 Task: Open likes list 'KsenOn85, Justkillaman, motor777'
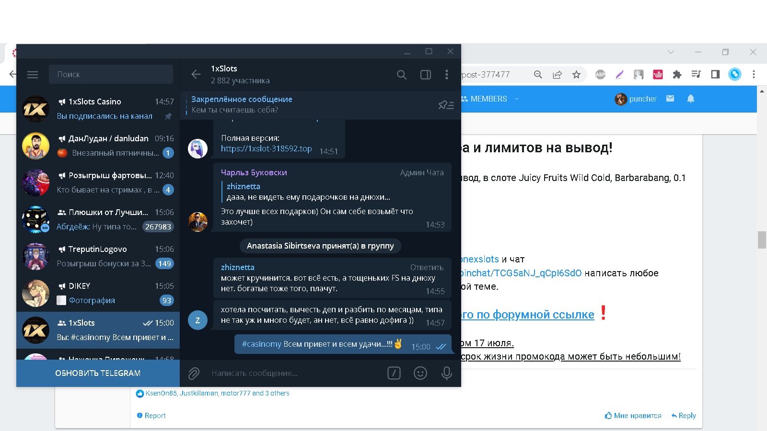tap(218, 393)
